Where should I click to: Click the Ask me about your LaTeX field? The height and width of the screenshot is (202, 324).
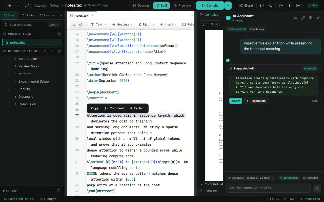(268, 188)
